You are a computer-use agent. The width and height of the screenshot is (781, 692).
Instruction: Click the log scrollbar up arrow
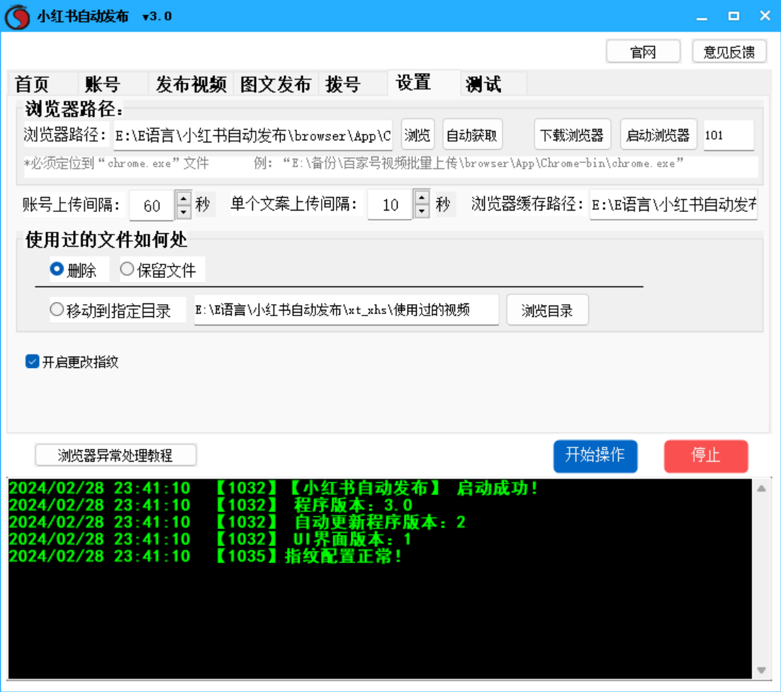coord(762,489)
